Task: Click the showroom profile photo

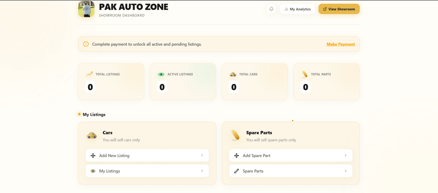Action: coord(86,9)
